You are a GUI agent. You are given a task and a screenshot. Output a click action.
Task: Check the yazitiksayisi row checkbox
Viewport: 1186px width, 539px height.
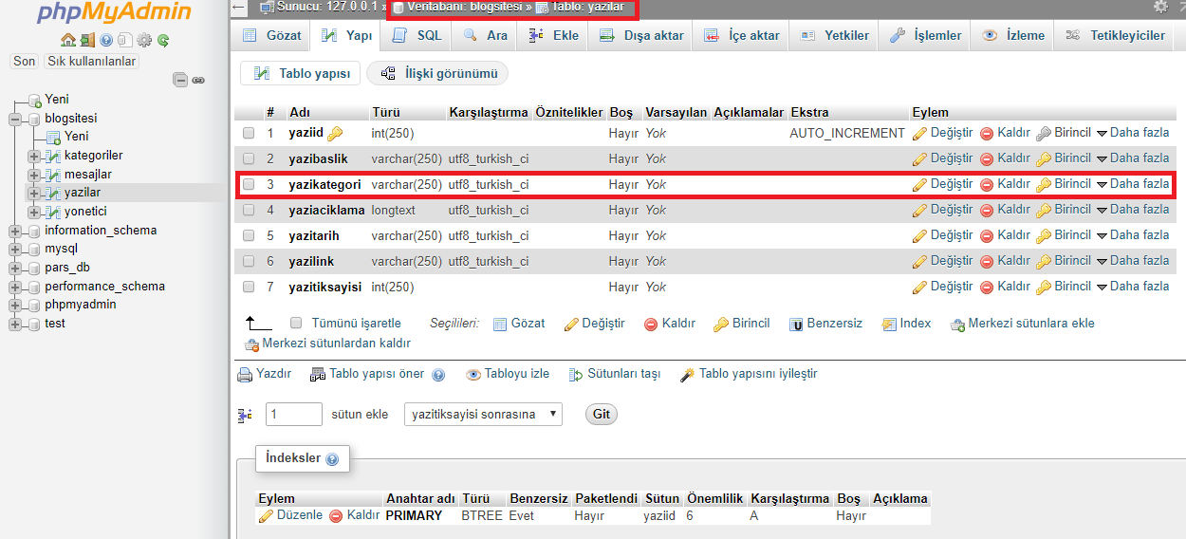click(249, 287)
